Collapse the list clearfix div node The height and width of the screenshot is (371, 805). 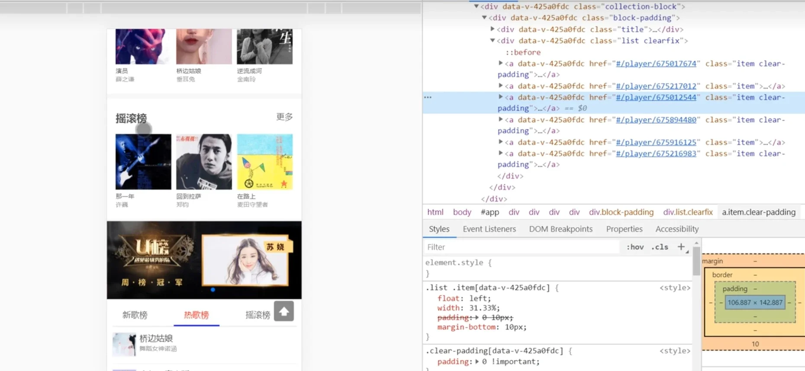pos(493,40)
